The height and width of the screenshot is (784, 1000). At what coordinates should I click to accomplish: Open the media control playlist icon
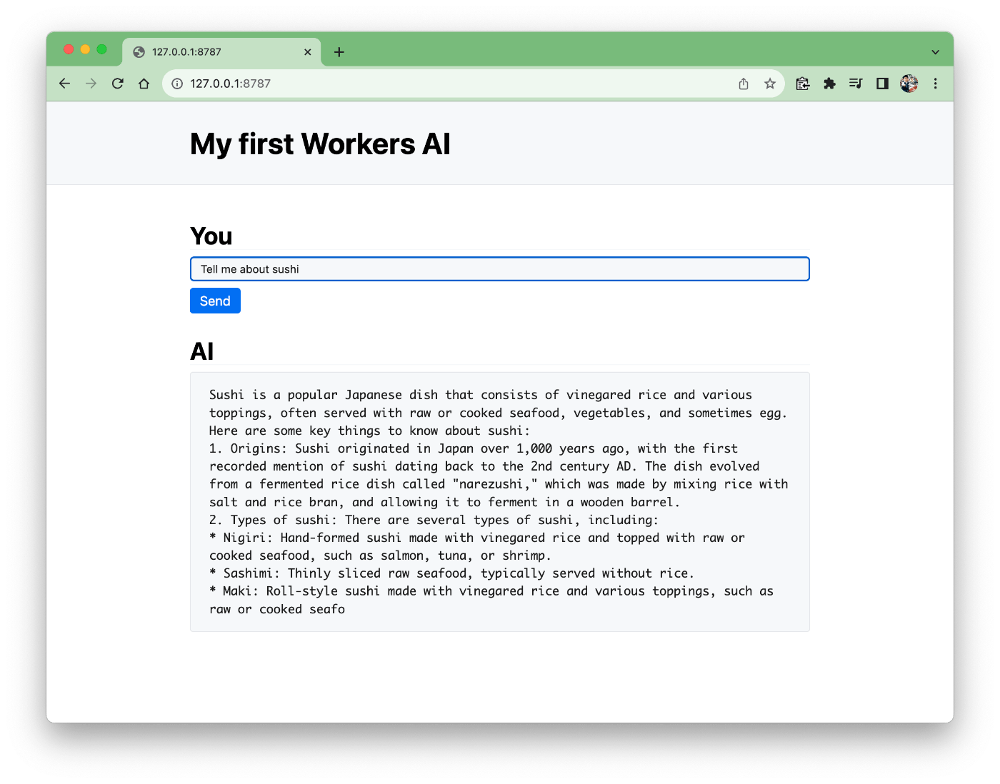pos(856,84)
